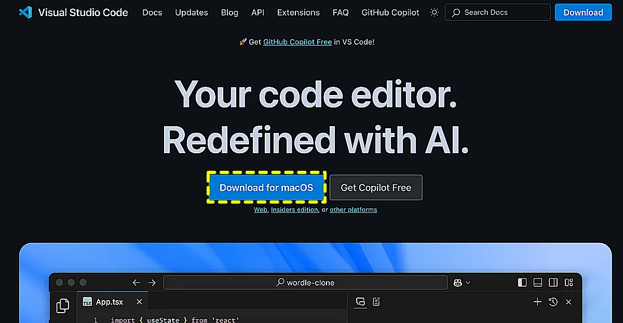The image size is (623, 323).
Task: Click the editor window red close dot
Action: 59,282
